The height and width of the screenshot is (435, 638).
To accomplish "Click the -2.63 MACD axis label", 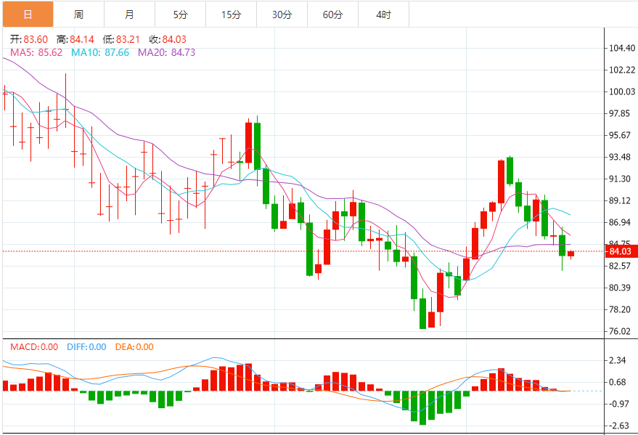I will (618, 426).
